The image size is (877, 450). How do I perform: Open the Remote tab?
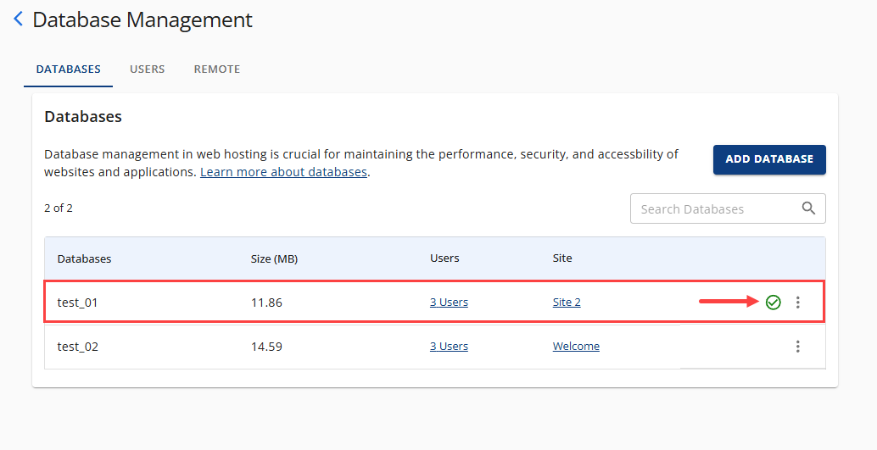click(x=217, y=69)
